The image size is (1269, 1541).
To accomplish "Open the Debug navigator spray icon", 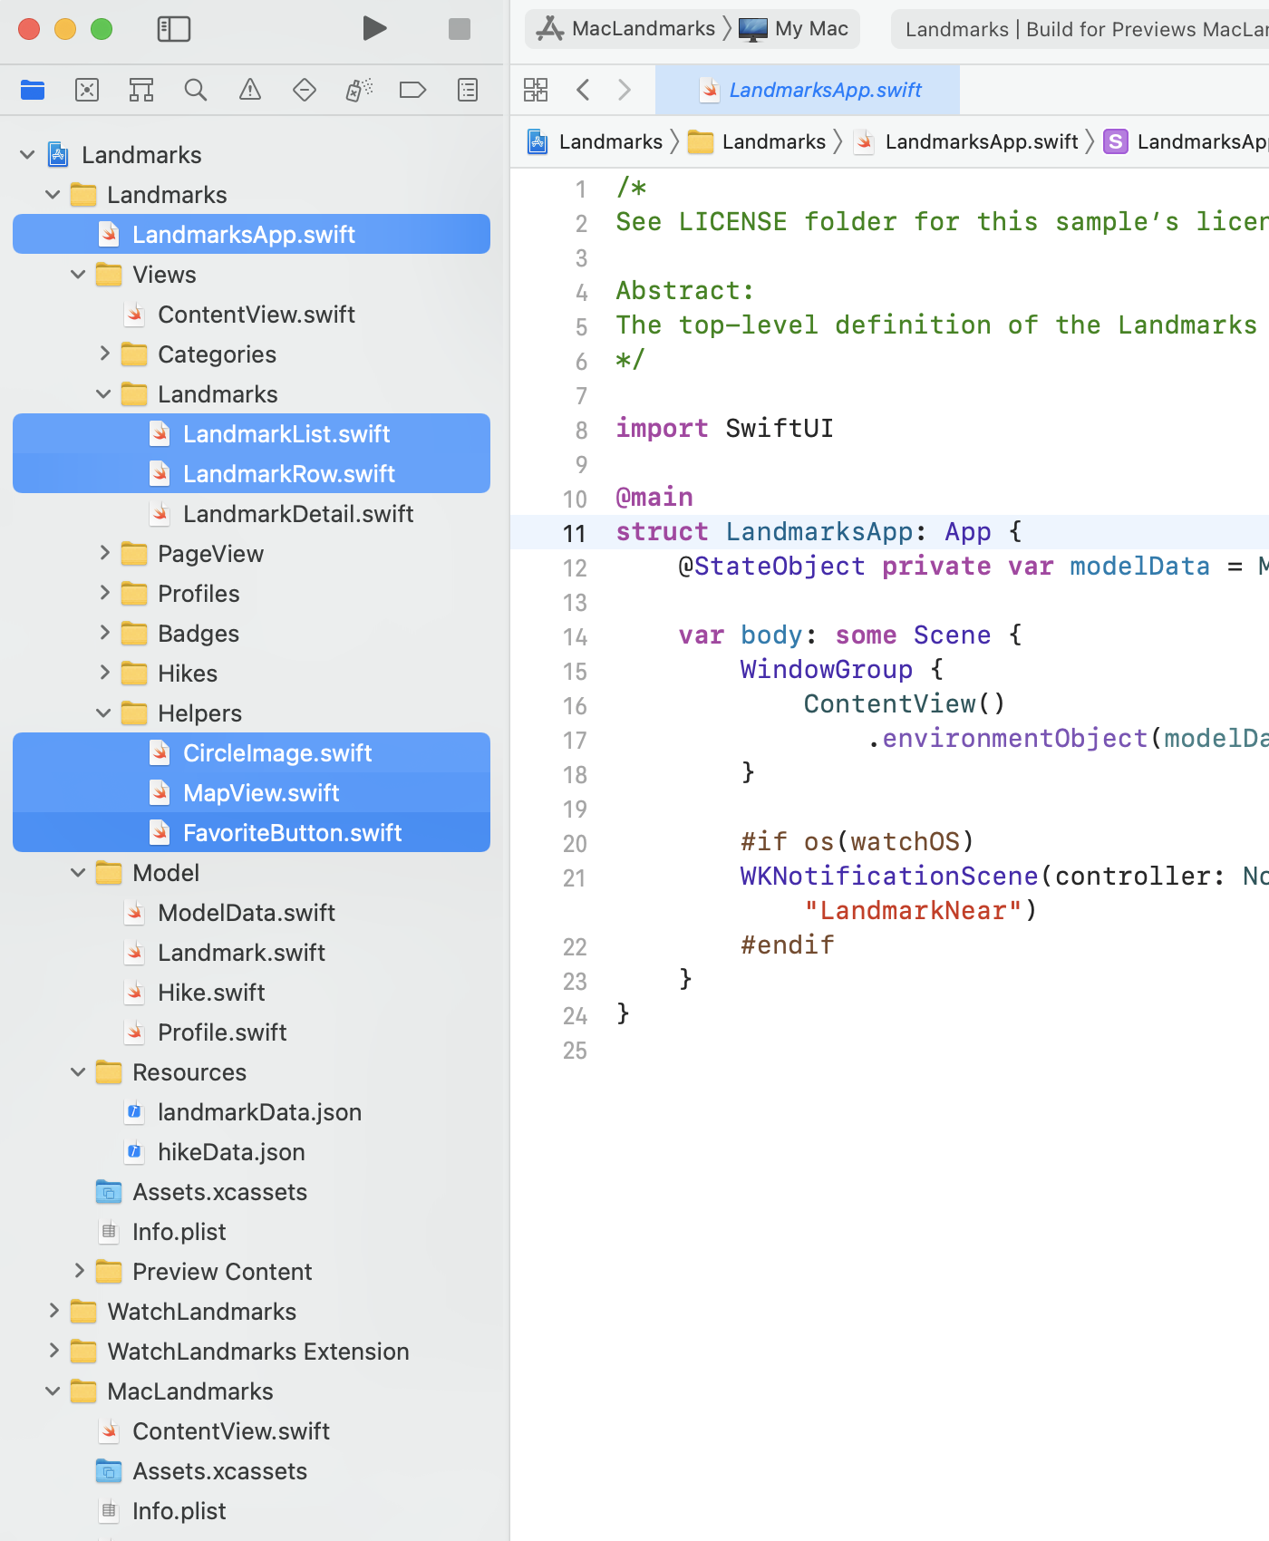I will (359, 90).
